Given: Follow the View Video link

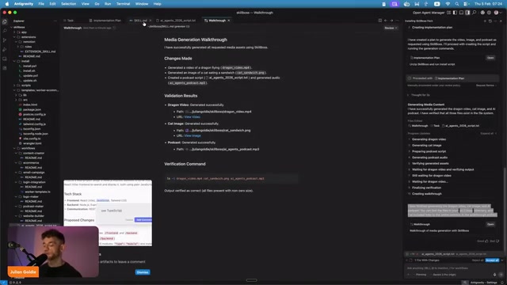Looking at the screenshot, I should pos(192,117).
